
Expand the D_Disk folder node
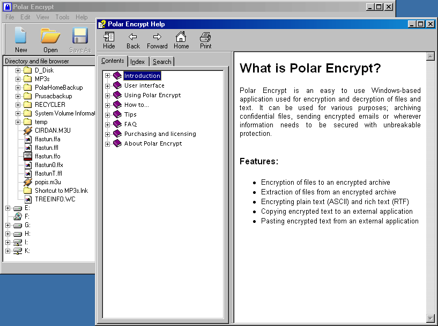(18, 70)
